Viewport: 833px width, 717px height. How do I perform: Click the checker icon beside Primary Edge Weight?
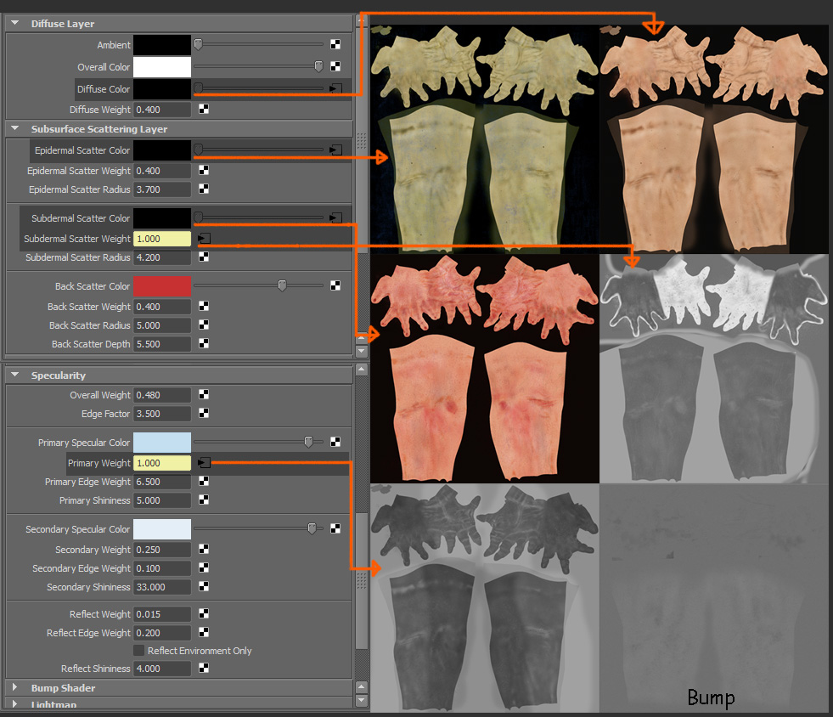pos(204,481)
